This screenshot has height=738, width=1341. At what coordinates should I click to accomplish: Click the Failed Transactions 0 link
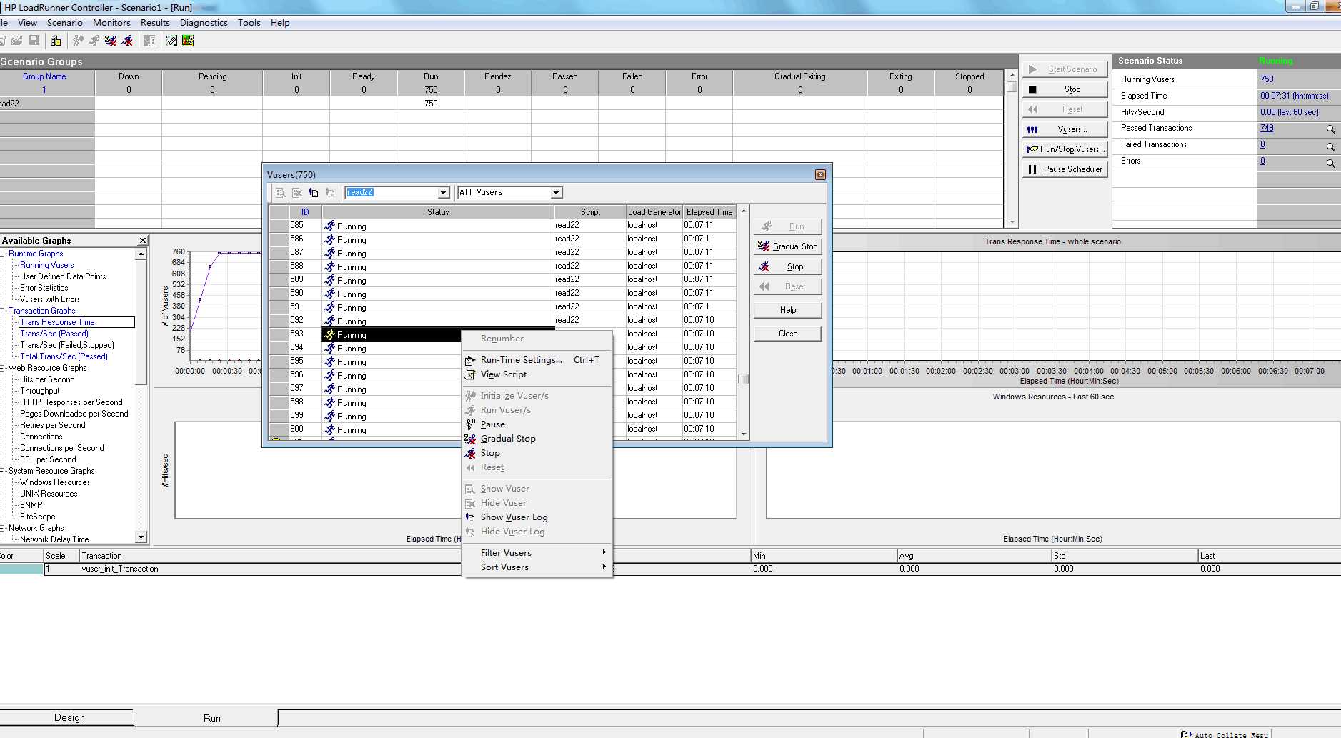1262,145
